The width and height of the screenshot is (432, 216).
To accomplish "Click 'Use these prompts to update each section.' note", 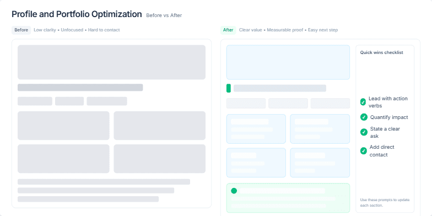I will (385, 203).
